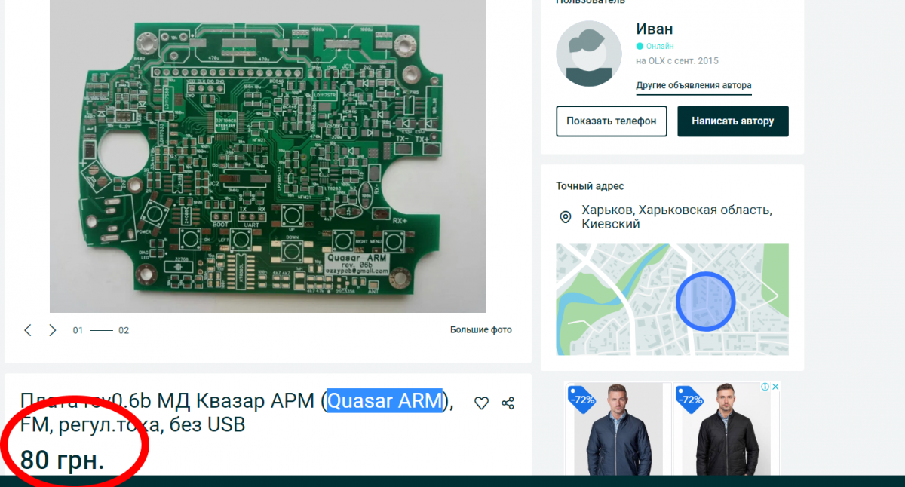Click the share icon beside the title
Screen dimensions: 905x487
coord(508,403)
